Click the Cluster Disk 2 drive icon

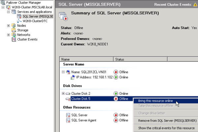click(68, 93)
